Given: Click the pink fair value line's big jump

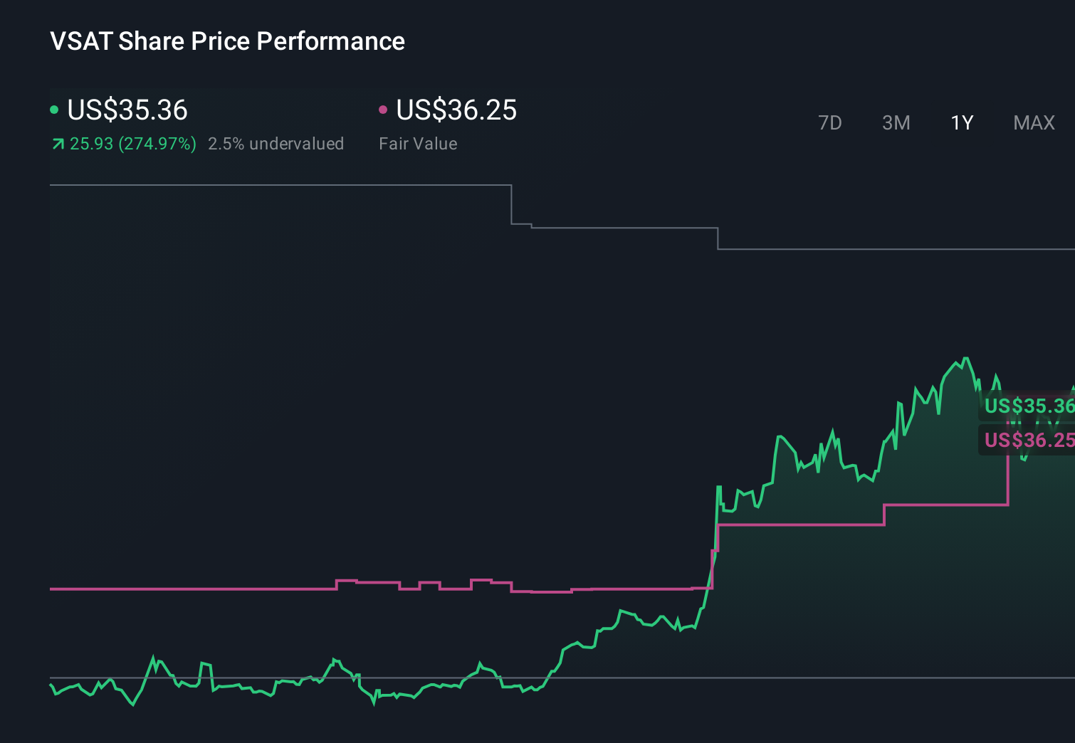Looking at the screenshot, I should point(715,557).
